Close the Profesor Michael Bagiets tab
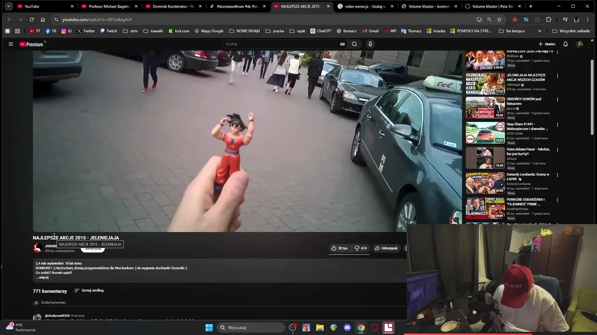This screenshot has height=335, width=597. (x=136, y=7)
